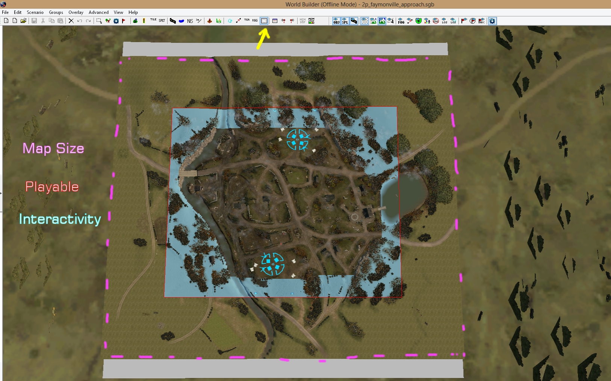The image size is (611, 381).
Task: Toggle green shield visibility icon
Action: [x=419, y=21]
